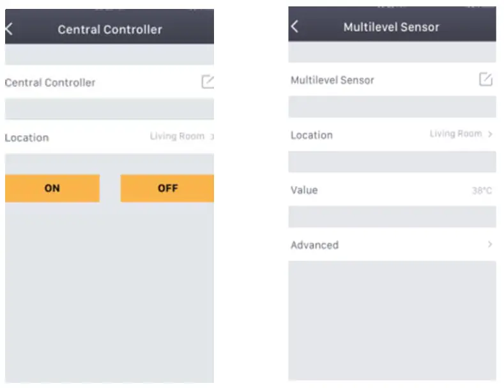
Task: Expand the Advanced settings arrow
Action: (x=490, y=244)
